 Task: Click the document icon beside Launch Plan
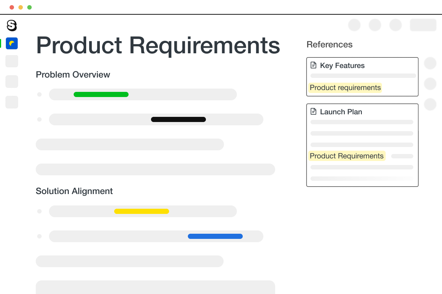(313, 111)
